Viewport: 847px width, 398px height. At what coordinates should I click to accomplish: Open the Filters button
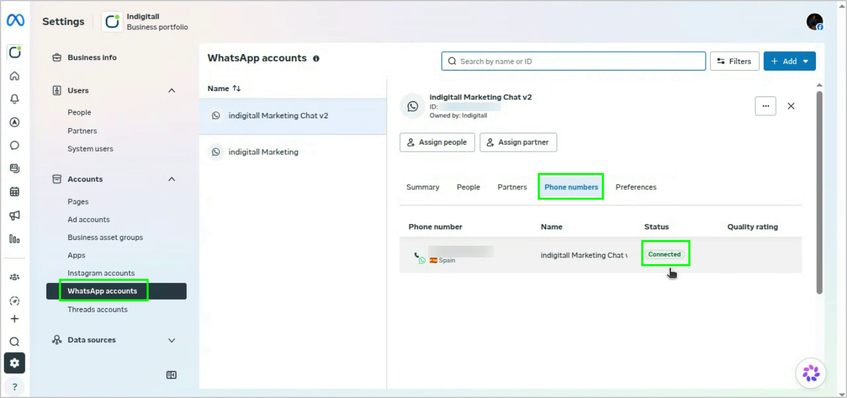coord(735,61)
